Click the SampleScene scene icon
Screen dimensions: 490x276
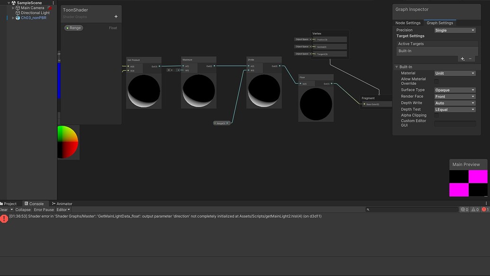click(13, 2)
